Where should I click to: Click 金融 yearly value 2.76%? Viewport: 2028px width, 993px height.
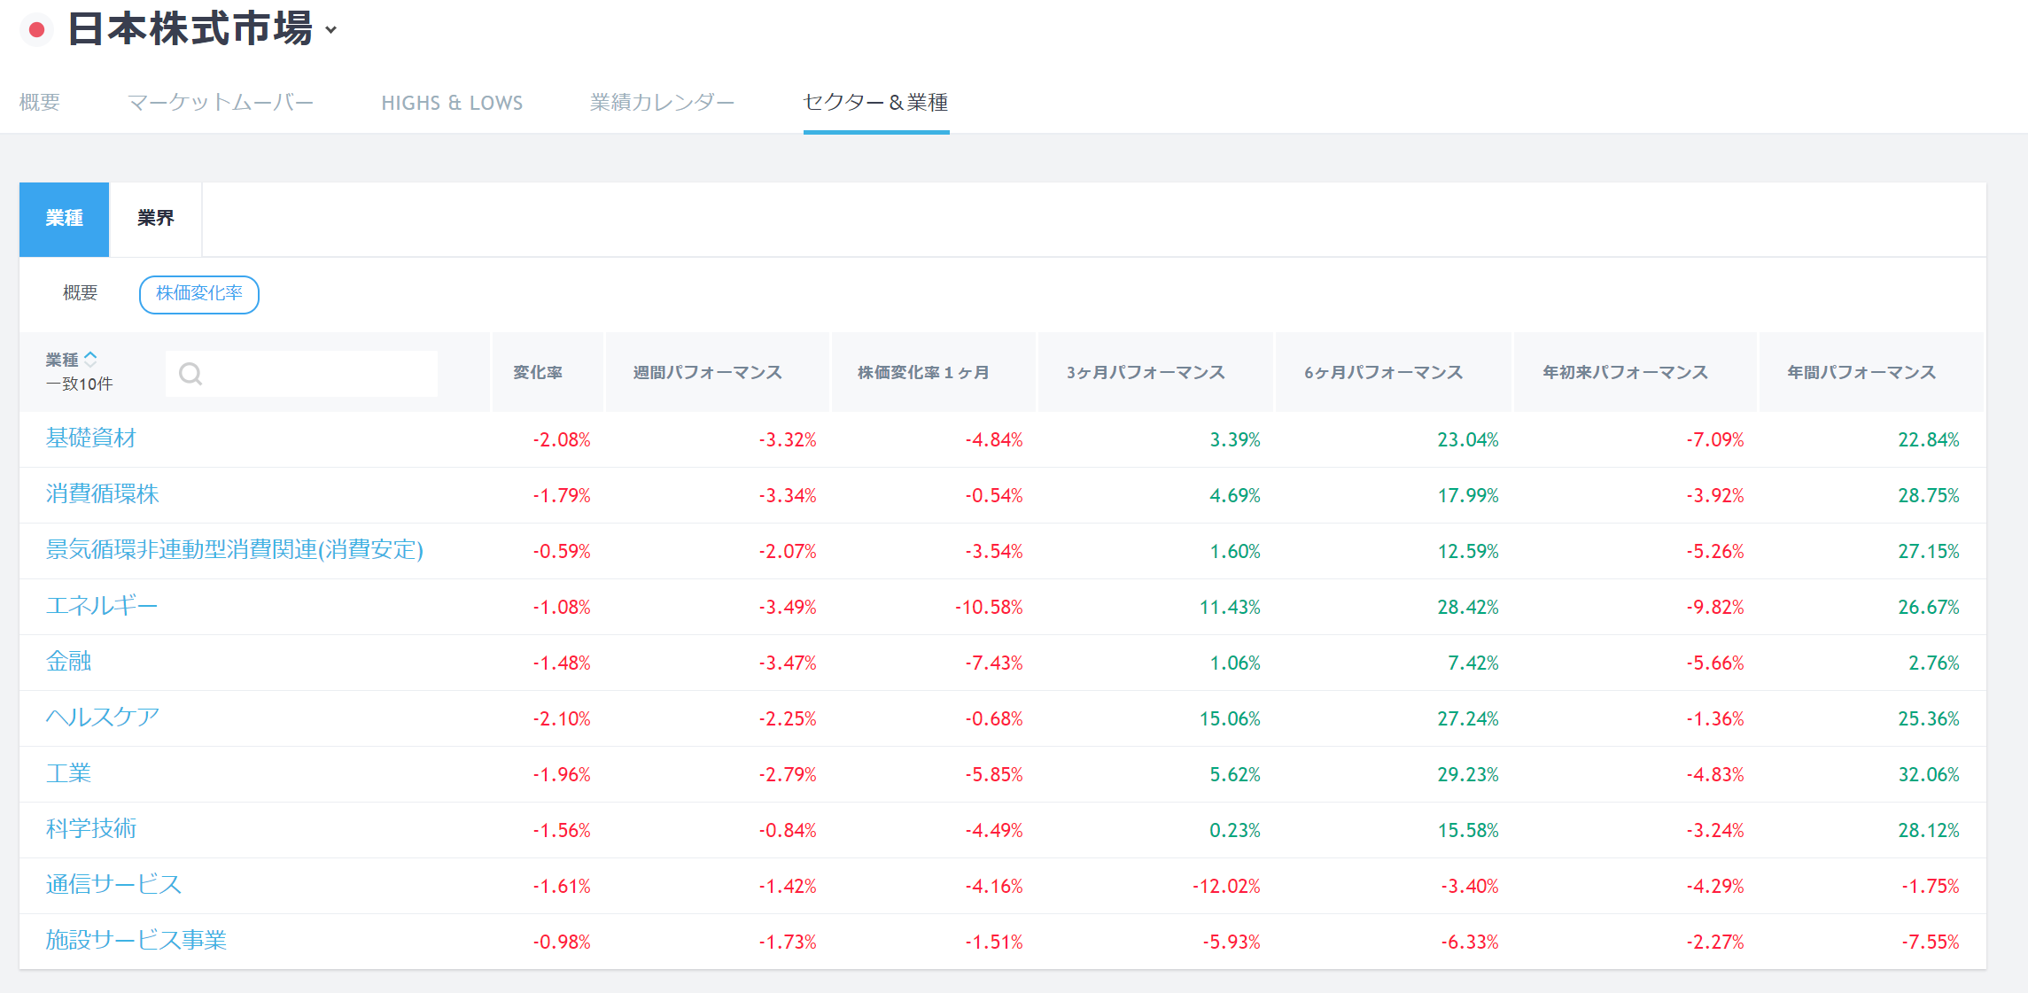click(x=1934, y=663)
